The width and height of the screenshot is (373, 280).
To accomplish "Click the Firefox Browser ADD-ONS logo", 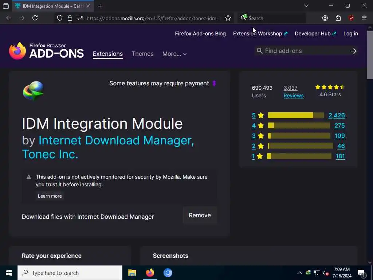I will click(46, 51).
